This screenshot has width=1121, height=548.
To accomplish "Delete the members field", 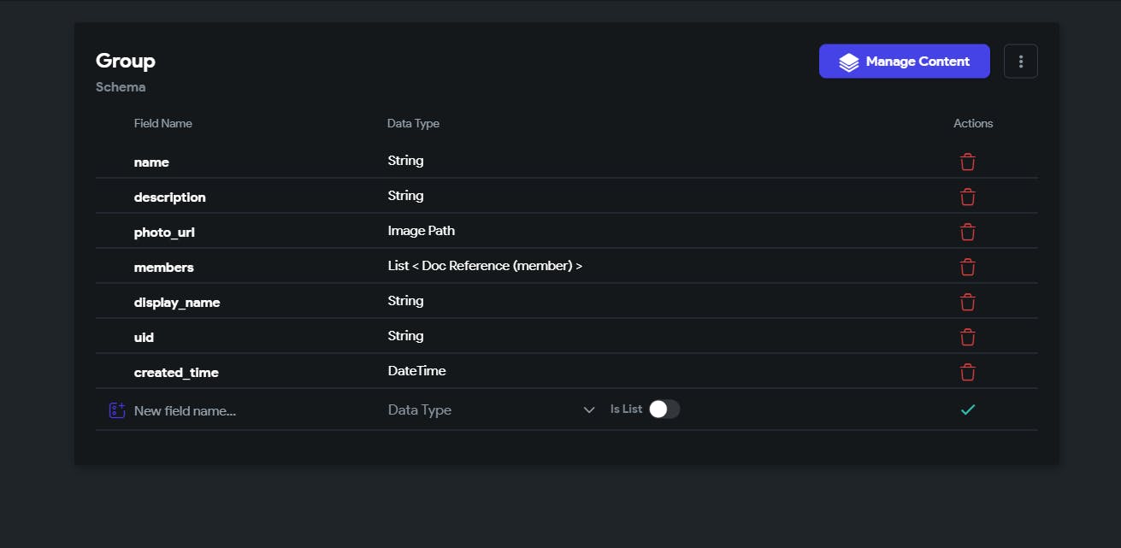I will click(x=967, y=267).
